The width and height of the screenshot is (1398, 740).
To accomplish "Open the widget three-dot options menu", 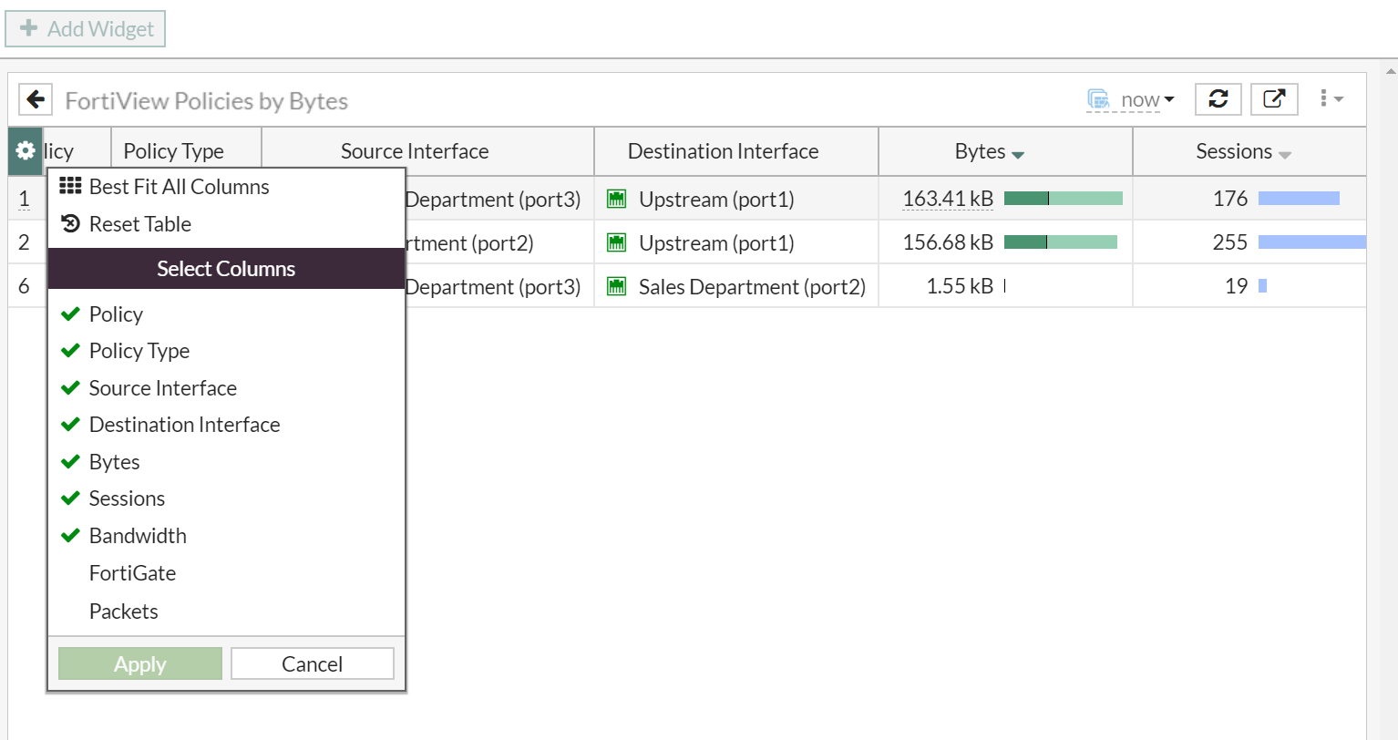I will [x=1331, y=98].
